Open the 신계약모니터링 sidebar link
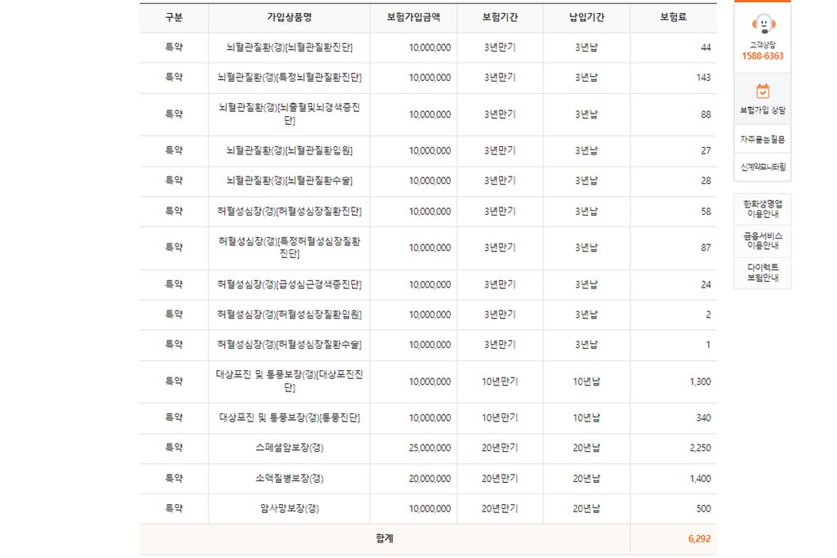837x558 pixels. (x=763, y=167)
